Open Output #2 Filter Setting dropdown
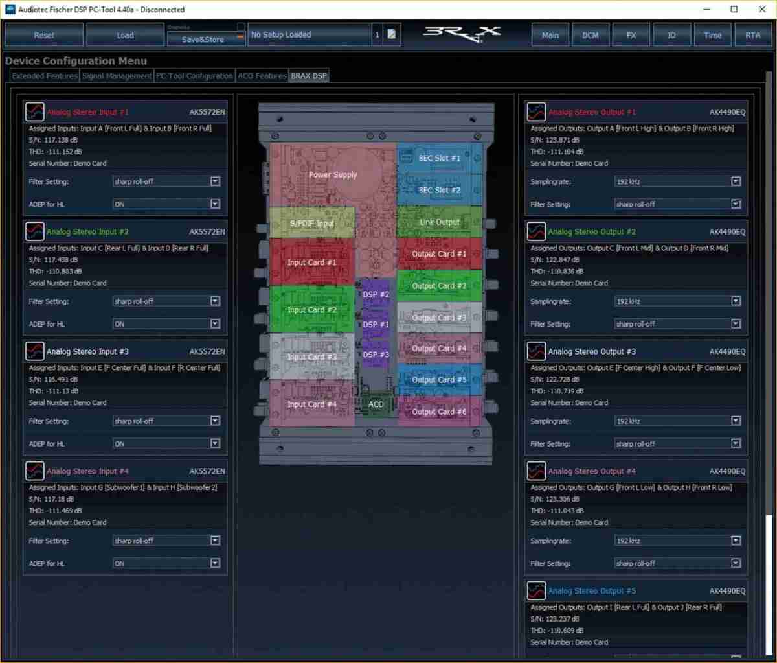 click(x=678, y=324)
